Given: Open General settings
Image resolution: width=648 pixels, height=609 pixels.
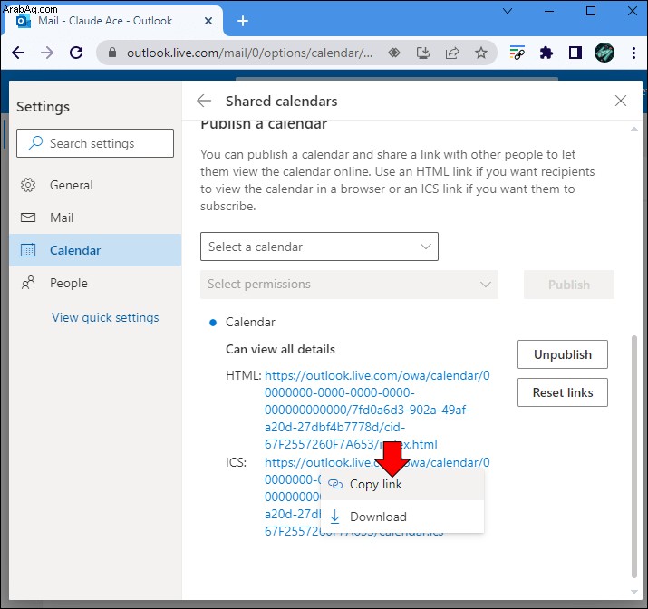Looking at the screenshot, I should coord(95,185).
